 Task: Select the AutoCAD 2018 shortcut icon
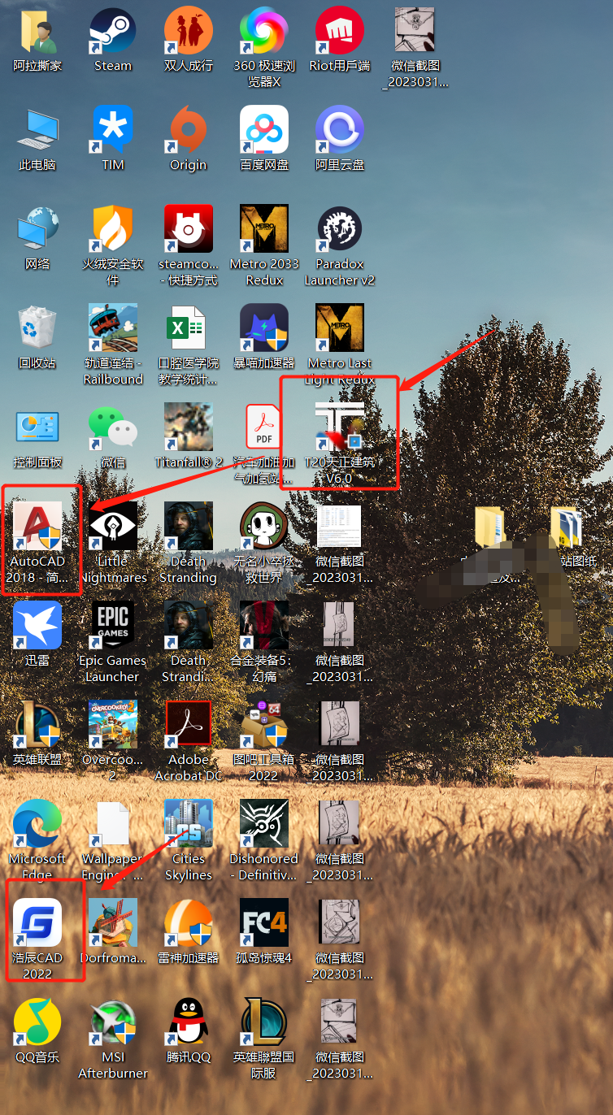pos(37,527)
